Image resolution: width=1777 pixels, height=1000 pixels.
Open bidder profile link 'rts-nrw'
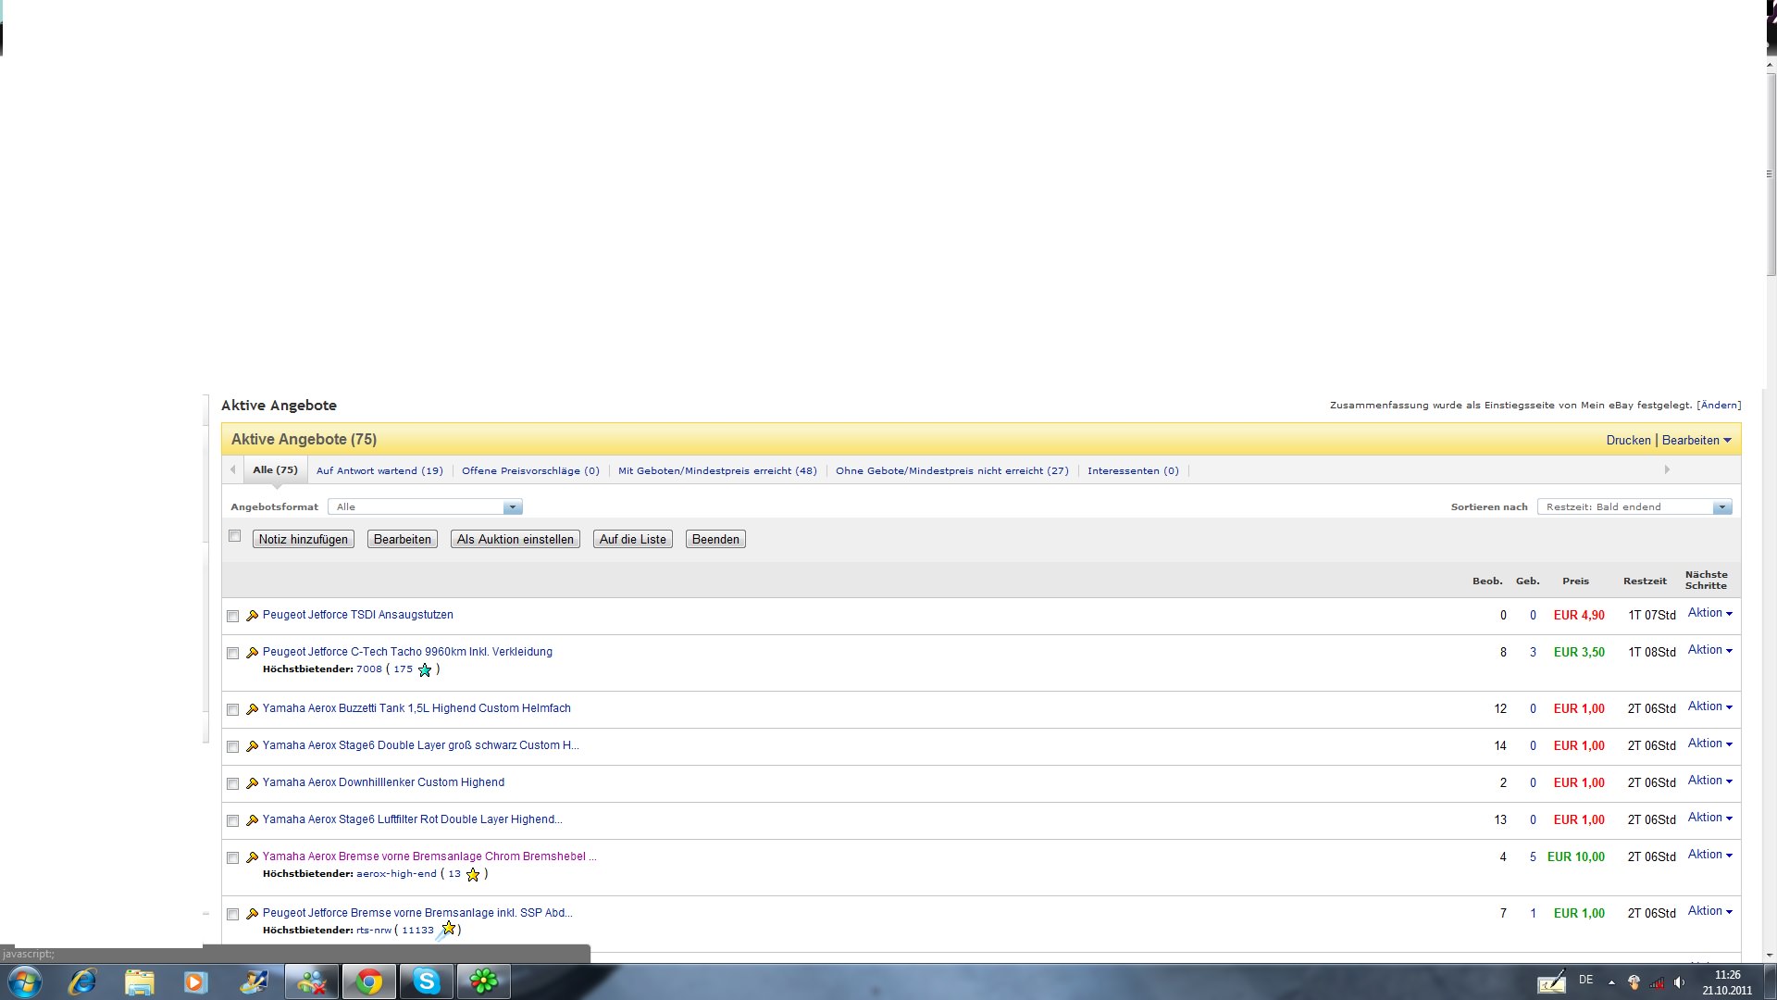pyautogui.click(x=374, y=931)
